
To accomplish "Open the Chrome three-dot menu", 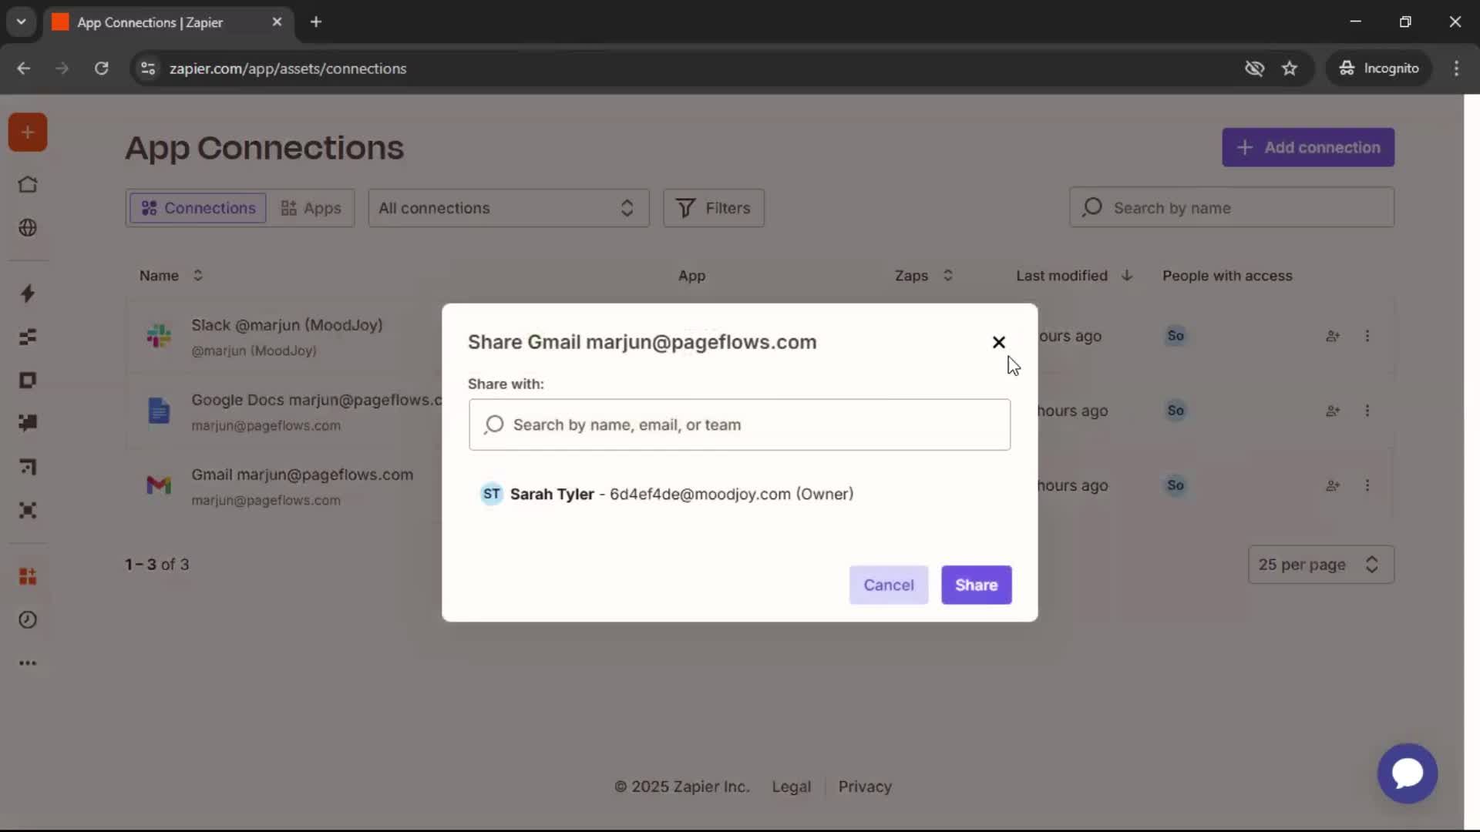I will 1456,69.
